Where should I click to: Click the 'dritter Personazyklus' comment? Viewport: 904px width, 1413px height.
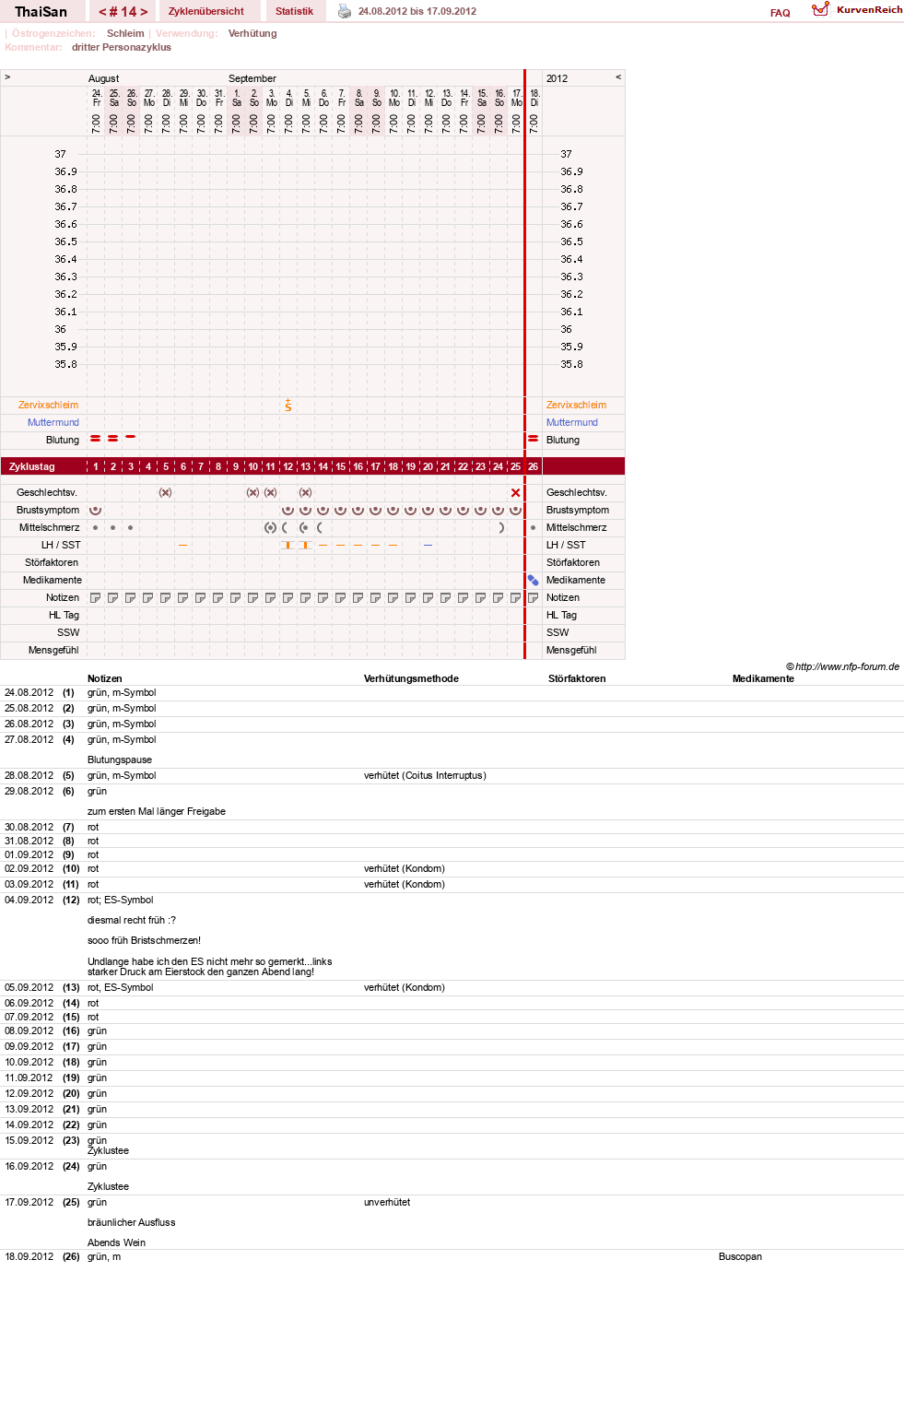click(x=122, y=47)
